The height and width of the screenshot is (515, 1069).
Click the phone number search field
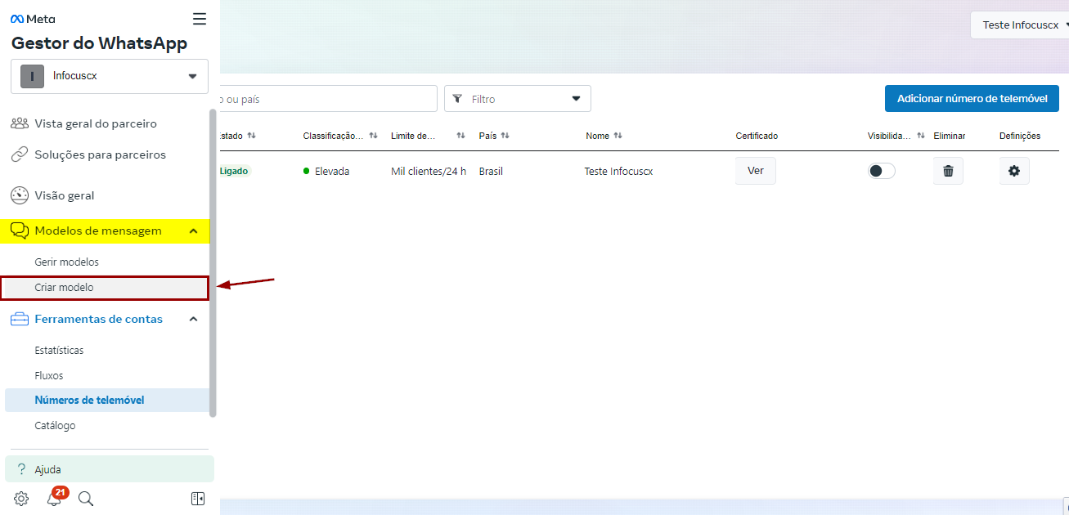[327, 99]
